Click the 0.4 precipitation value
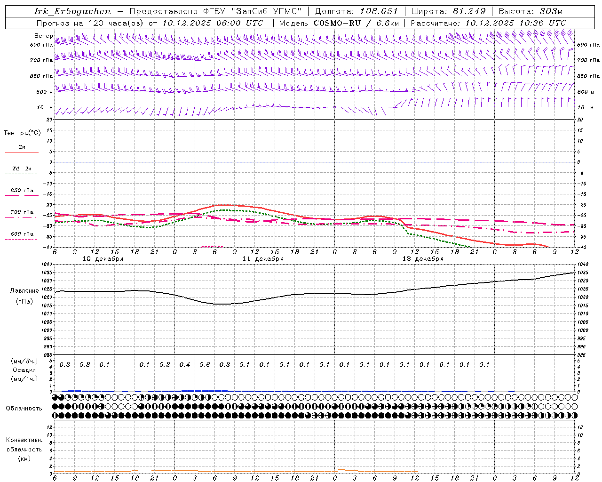The height and width of the screenshot is (482, 602). pyautogui.click(x=185, y=364)
